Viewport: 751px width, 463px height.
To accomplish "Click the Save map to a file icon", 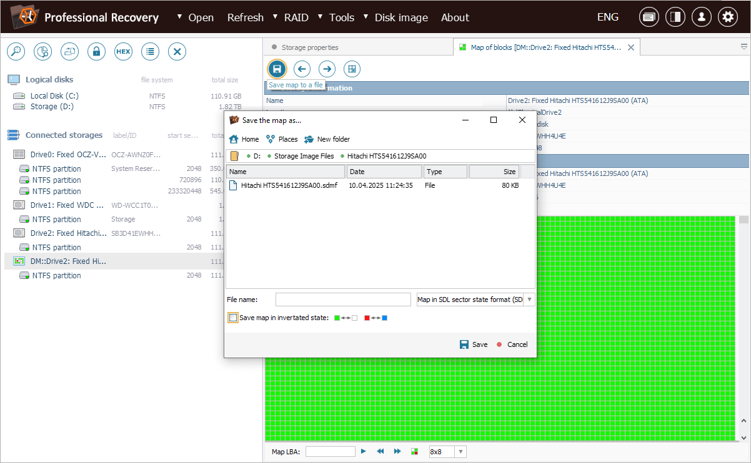I will tap(277, 69).
